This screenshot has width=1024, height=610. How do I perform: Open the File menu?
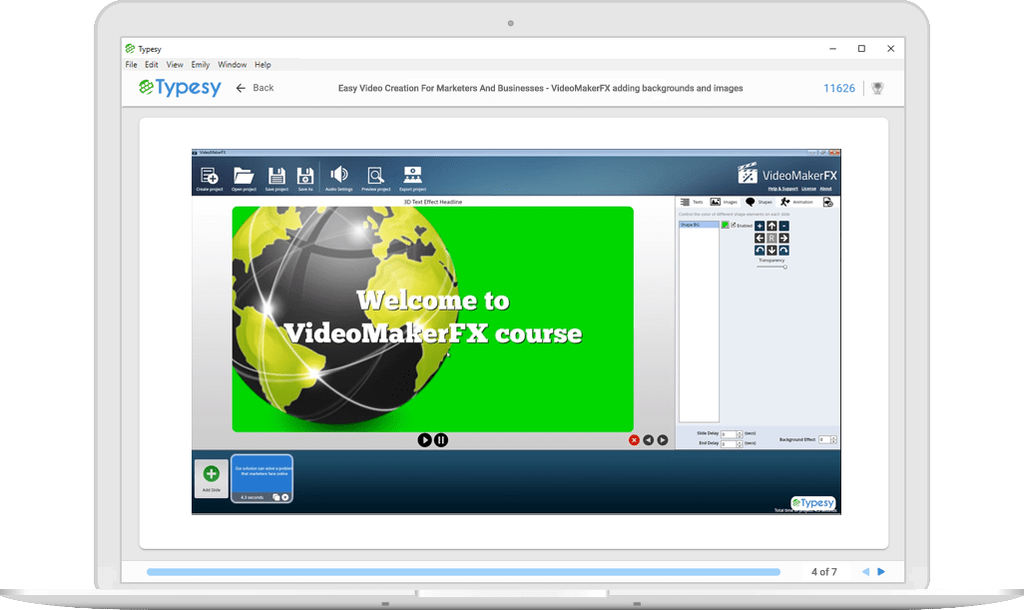[x=132, y=65]
